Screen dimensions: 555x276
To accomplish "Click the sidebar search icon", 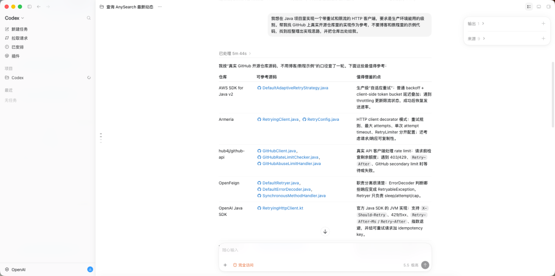I will (x=89, y=18).
